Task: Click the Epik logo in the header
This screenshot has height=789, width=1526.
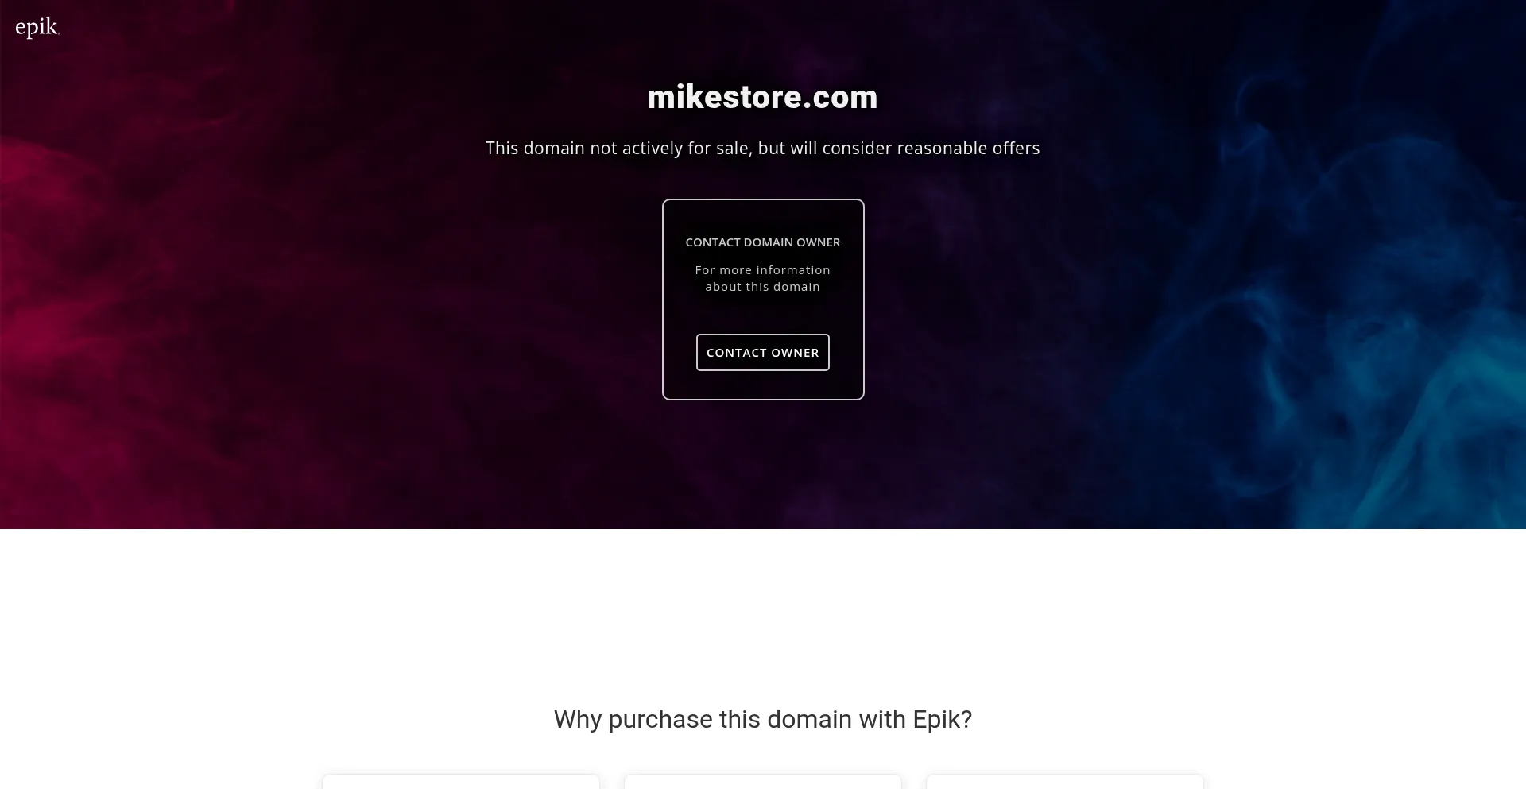Action: click(37, 28)
